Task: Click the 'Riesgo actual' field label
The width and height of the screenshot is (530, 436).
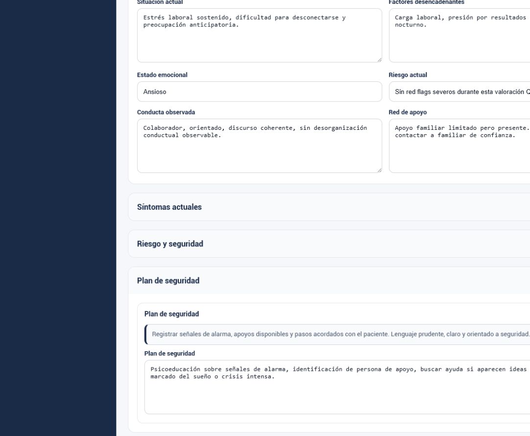Action: point(408,74)
